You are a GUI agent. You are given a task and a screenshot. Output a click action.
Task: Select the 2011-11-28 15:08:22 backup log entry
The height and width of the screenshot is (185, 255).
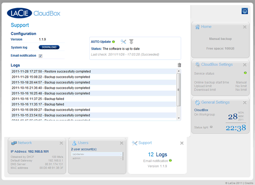[93, 77]
